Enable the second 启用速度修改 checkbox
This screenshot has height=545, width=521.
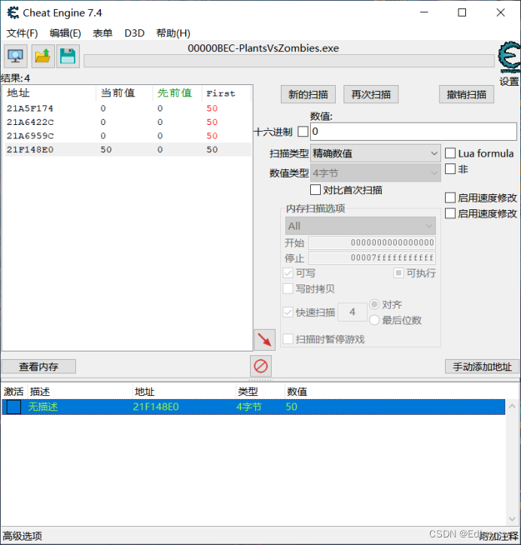450,214
